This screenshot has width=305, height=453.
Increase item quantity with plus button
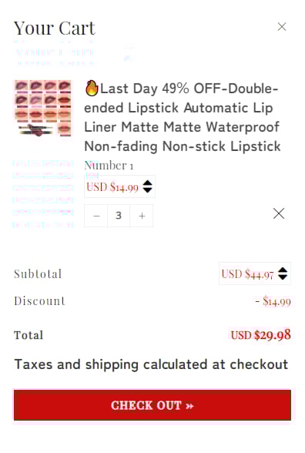click(142, 216)
